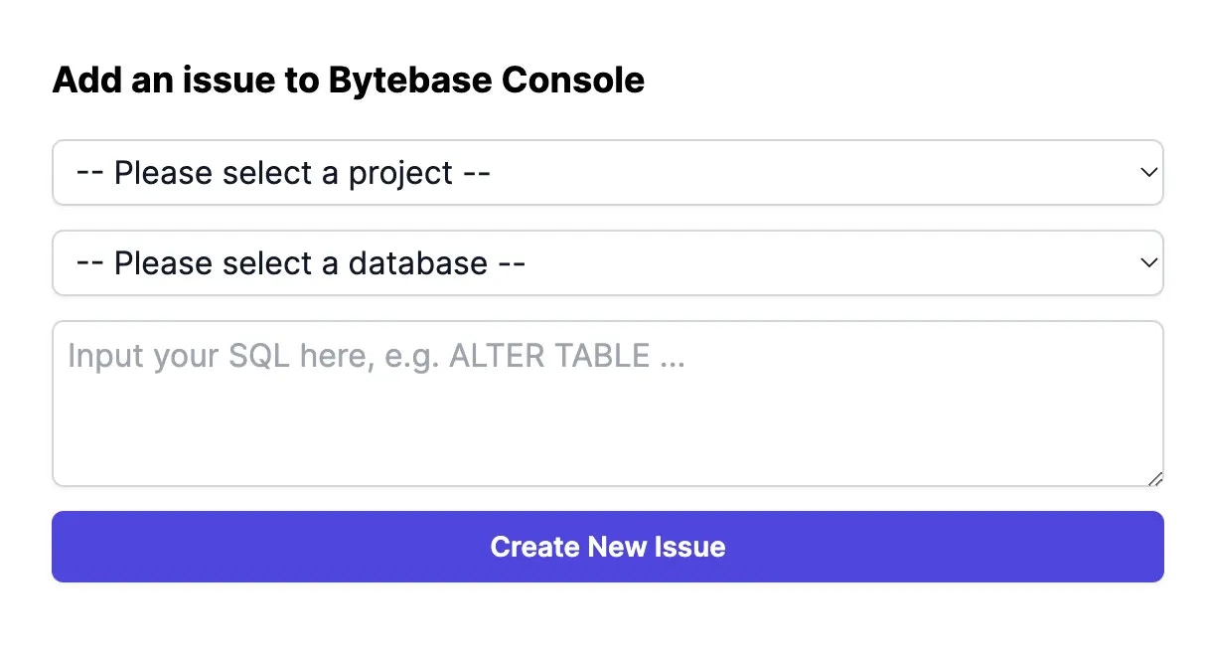Click the down arrow beside 'select a project'
This screenshot has width=1206, height=660.
pos(1148,173)
